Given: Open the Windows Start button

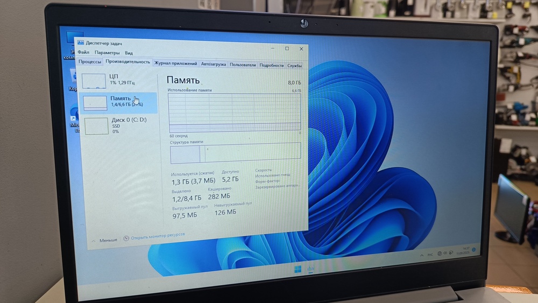Looking at the screenshot, I should [298, 270].
